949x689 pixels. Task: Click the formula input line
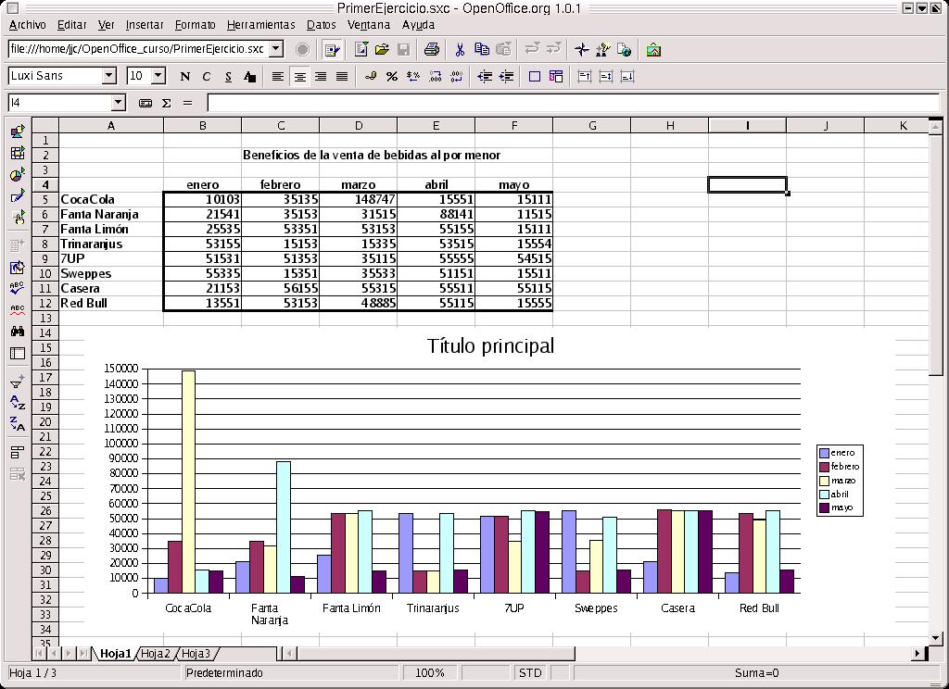574,103
